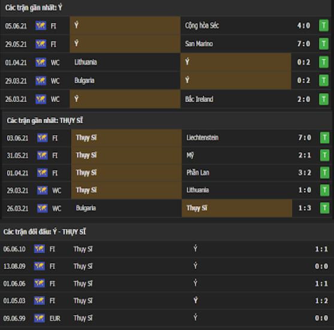Image resolution: width=334 pixels, height=330 pixels.
Task: Click the 3:2 score against Phần Lan
Action: click(305, 173)
